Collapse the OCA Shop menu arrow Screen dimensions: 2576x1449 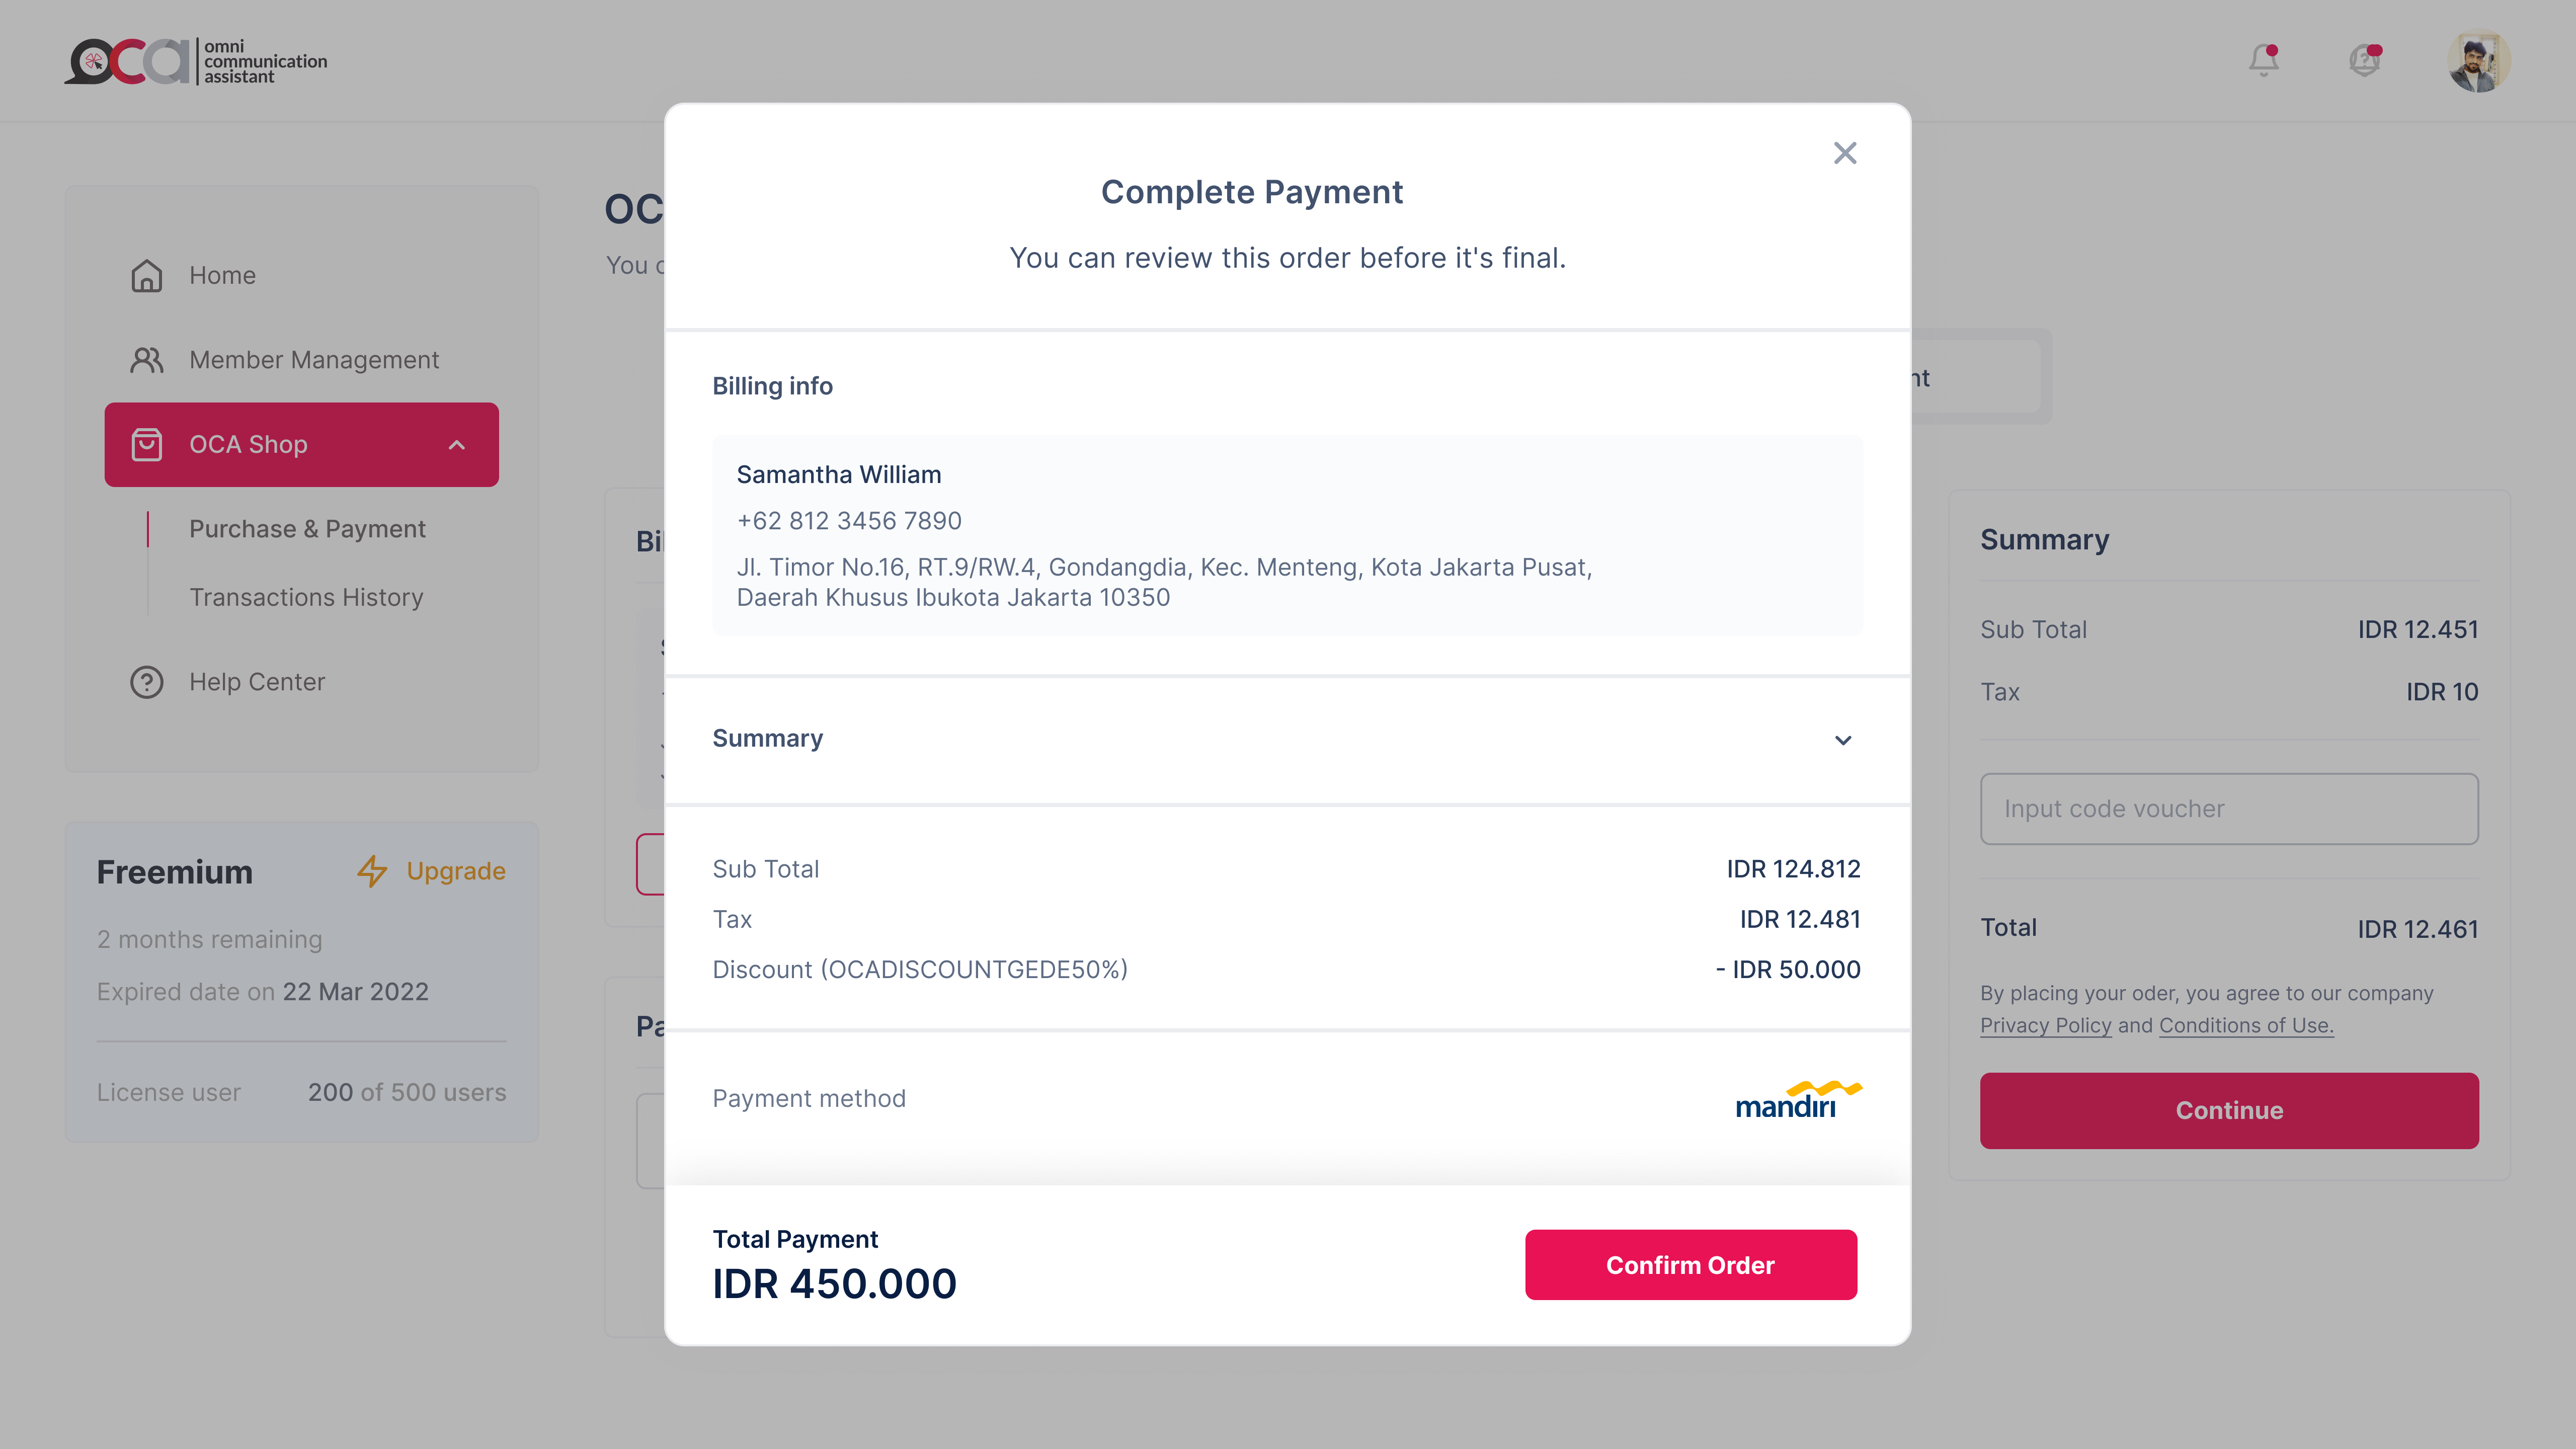point(457,445)
